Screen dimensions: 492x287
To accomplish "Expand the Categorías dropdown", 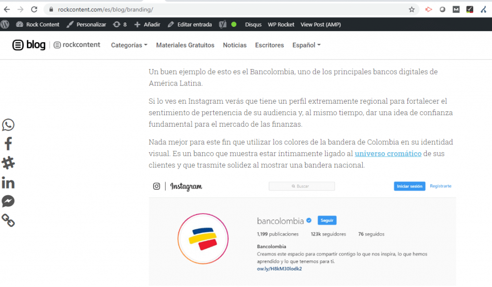I will pos(129,45).
